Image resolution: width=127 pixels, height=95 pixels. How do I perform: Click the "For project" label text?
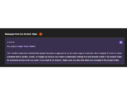point(12,46)
